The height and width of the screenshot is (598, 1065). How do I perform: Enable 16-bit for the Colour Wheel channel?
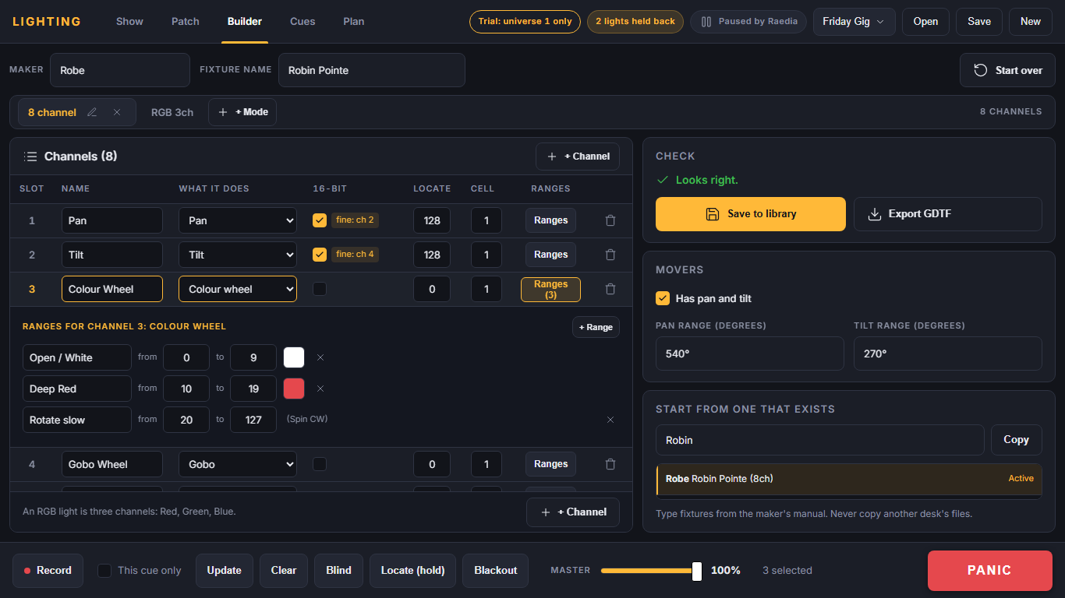click(320, 289)
